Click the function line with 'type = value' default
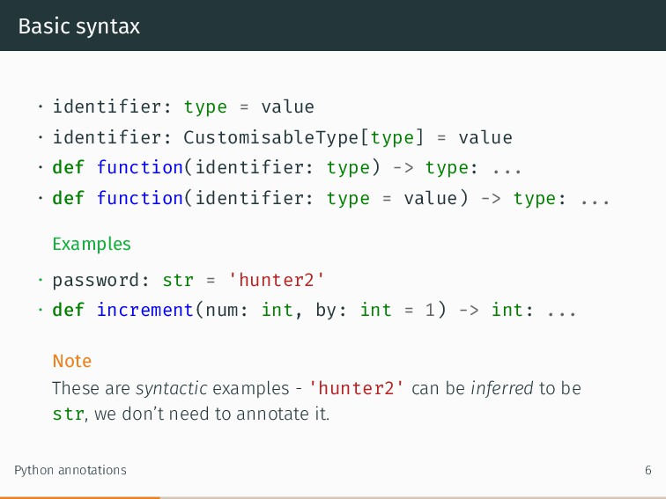This screenshot has width=666, height=499. point(331,198)
